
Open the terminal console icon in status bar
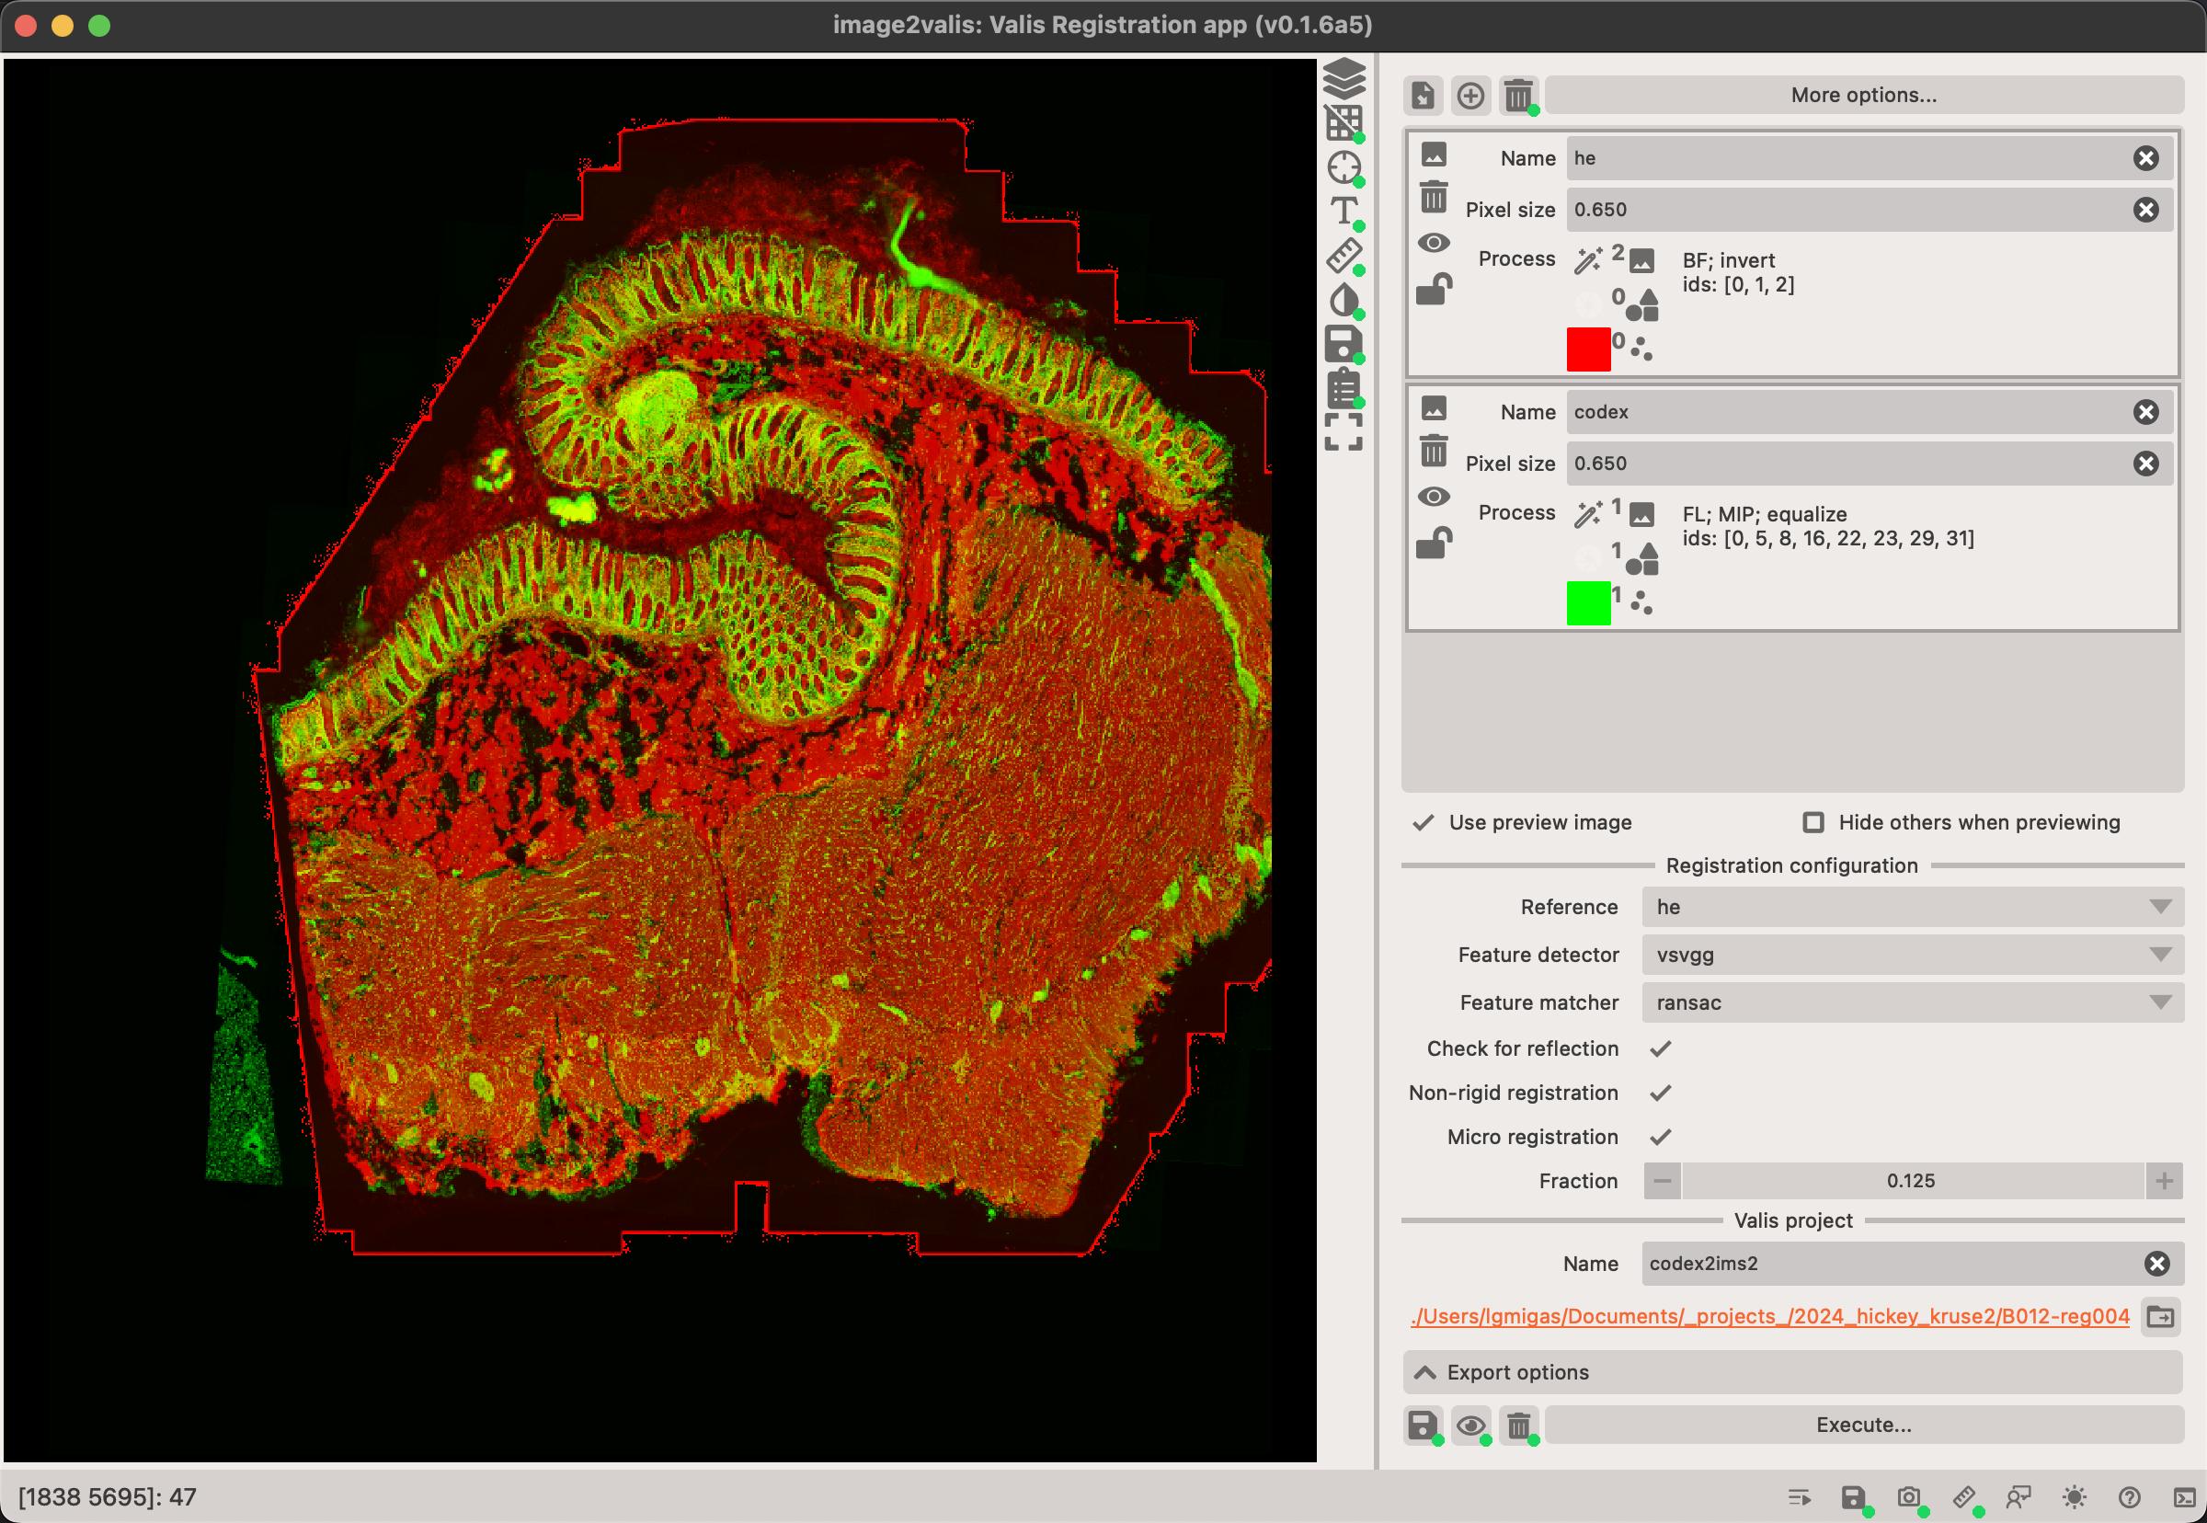click(2184, 1497)
